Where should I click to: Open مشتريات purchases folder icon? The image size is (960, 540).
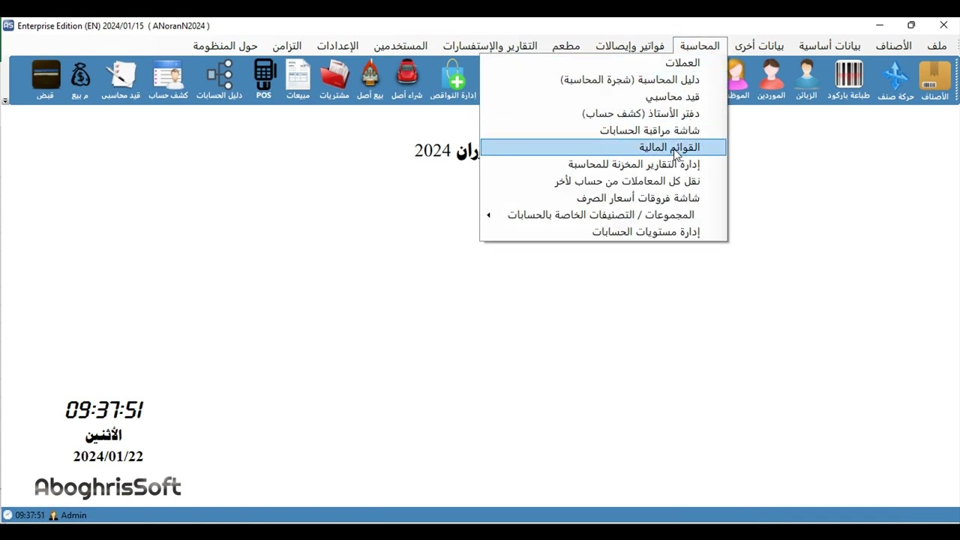(334, 80)
